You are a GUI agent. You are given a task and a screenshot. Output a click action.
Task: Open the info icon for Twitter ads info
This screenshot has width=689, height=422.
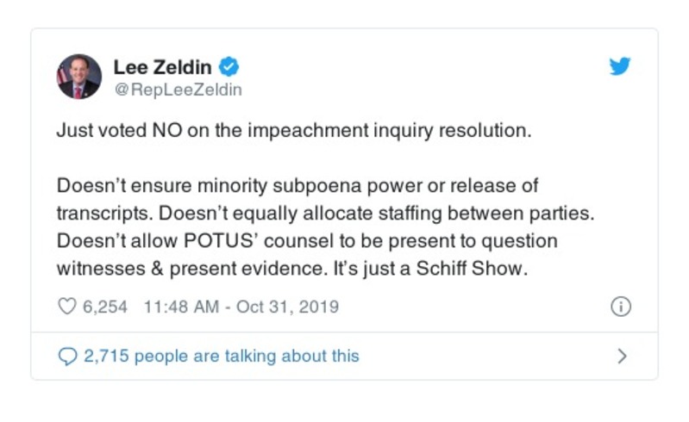(621, 307)
